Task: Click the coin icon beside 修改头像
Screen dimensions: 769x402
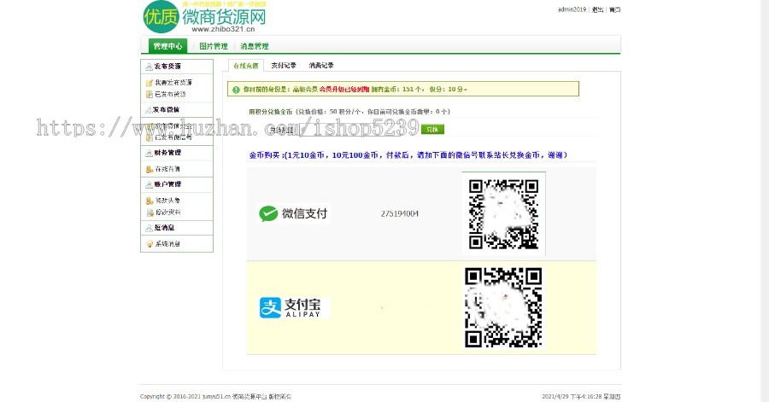Action: (149, 201)
